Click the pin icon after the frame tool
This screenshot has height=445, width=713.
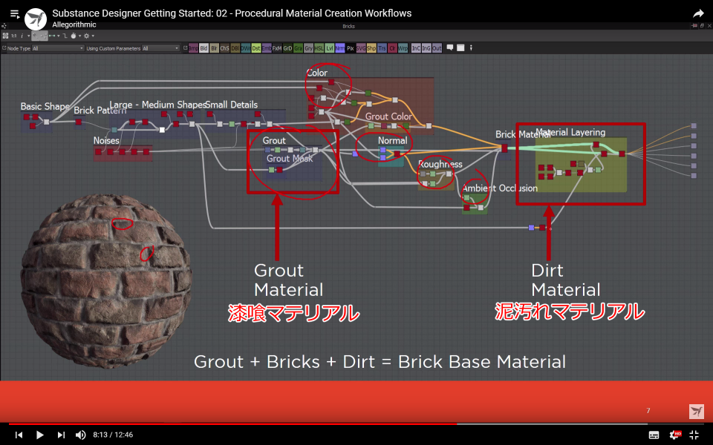click(x=471, y=47)
